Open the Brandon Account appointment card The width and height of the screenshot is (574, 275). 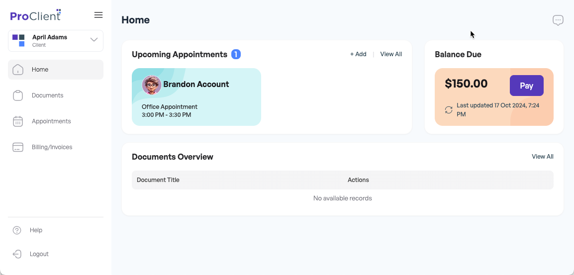(196, 97)
